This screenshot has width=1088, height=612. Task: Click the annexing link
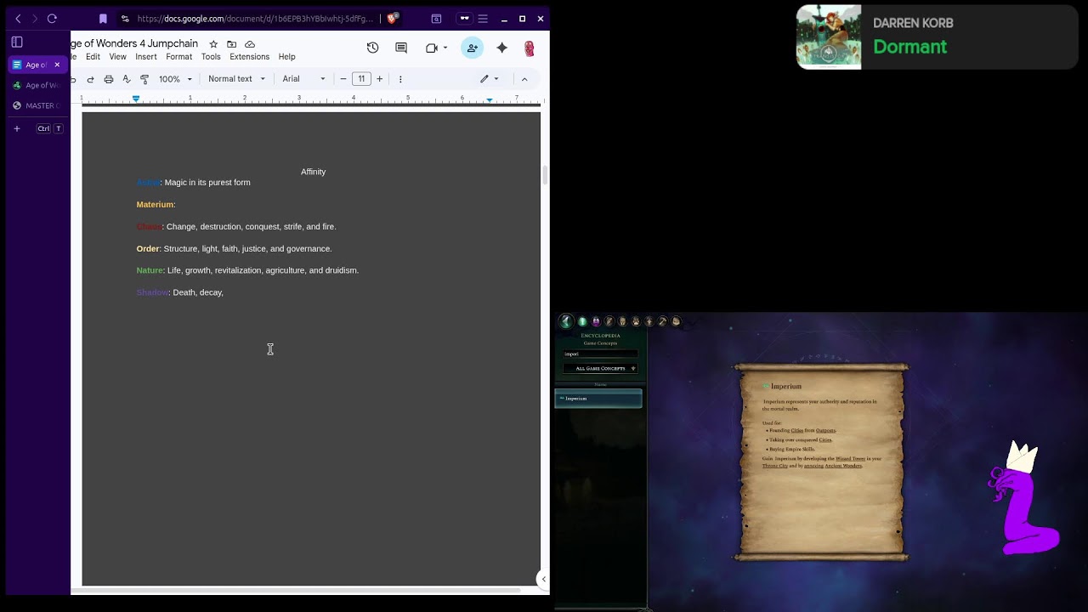click(x=813, y=466)
